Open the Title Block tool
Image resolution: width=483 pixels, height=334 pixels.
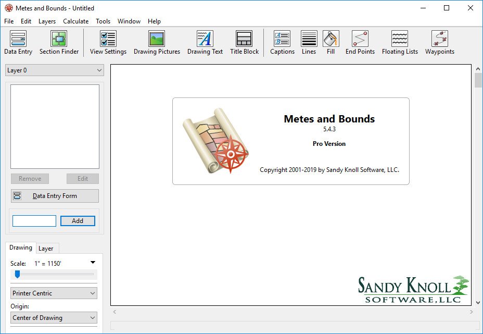coord(244,43)
